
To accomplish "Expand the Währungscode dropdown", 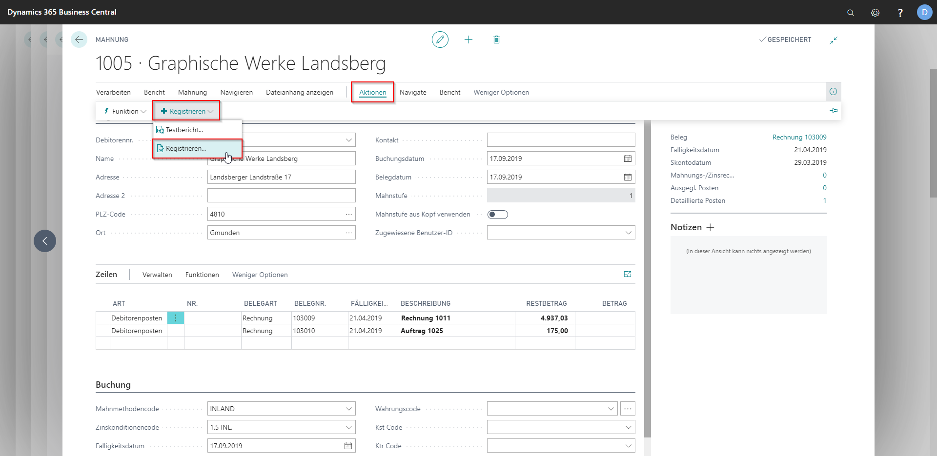I will [611, 409].
